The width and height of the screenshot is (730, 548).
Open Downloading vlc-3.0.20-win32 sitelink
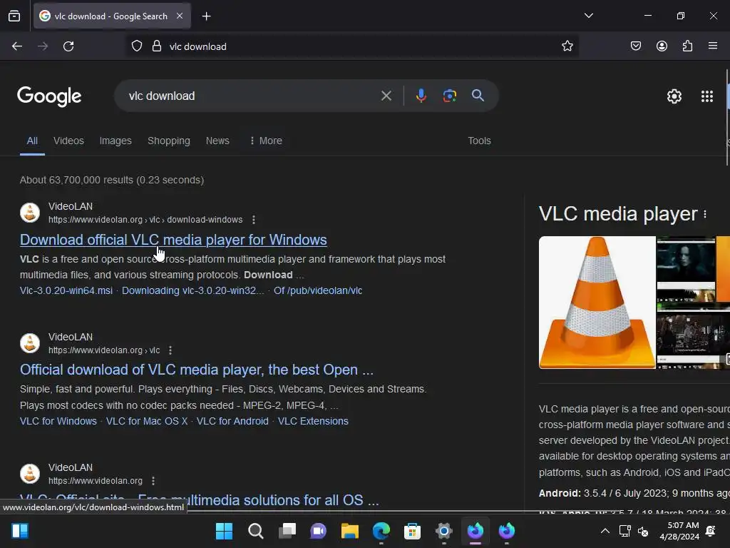[192, 290]
